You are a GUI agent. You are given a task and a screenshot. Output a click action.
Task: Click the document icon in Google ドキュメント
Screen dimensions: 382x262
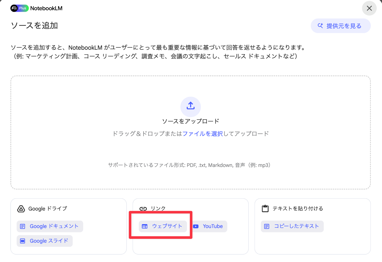pos(23,226)
